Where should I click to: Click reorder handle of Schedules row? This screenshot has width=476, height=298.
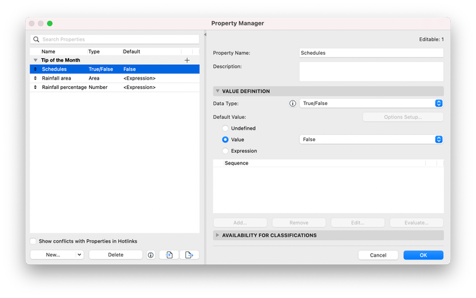pyautogui.click(x=35, y=69)
